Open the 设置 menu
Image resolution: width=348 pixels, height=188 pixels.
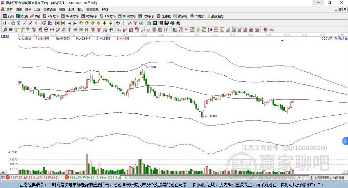pyautogui.click(x=62, y=9)
